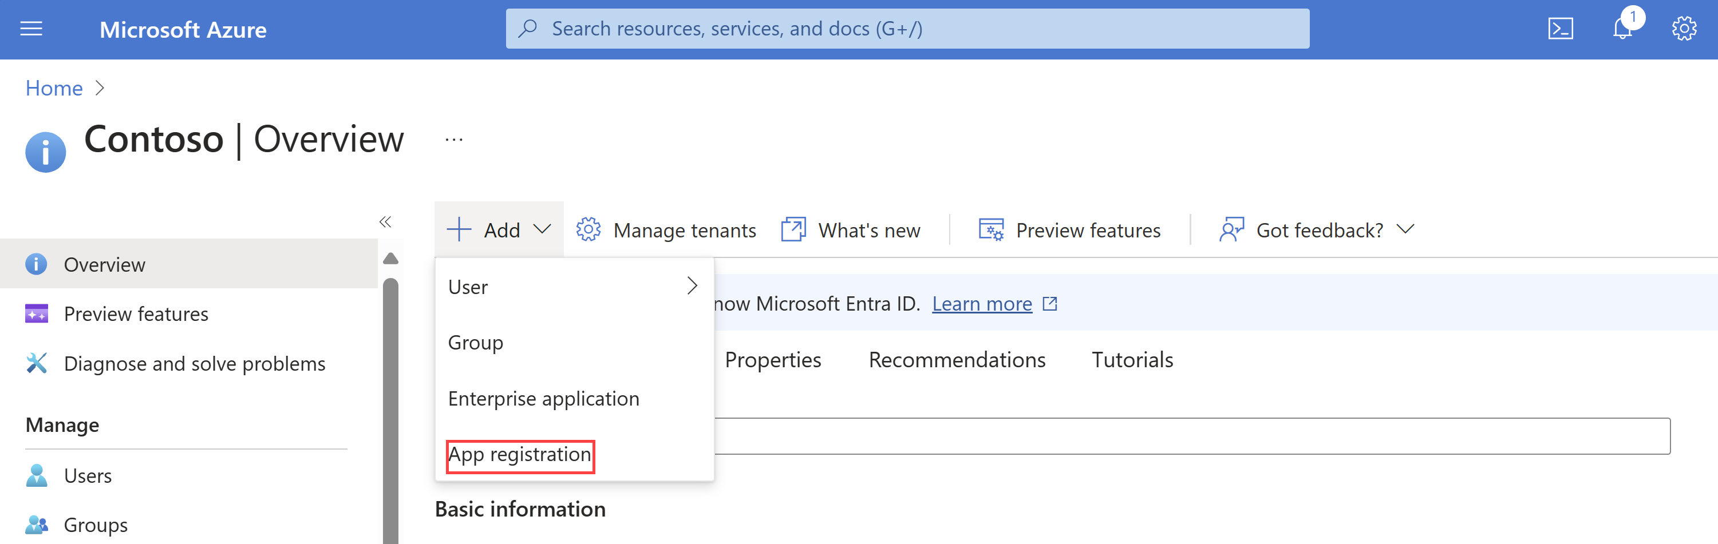The width and height of the screenshot is (1718, 544).
Task: Open Preview features from the toolbar
Action: [x=1071, y=229]
